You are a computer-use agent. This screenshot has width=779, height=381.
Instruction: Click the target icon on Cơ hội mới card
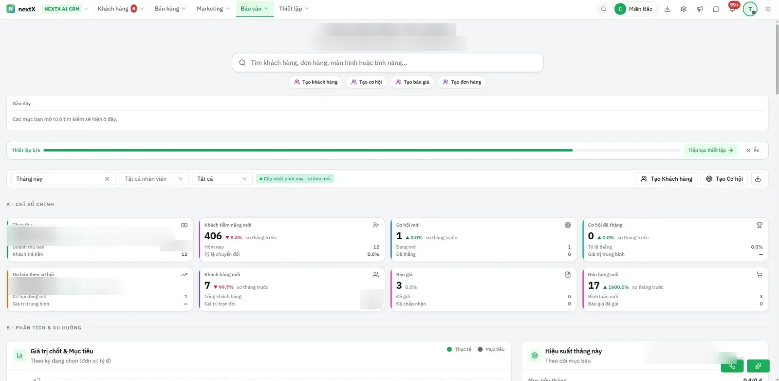point(568,225)
